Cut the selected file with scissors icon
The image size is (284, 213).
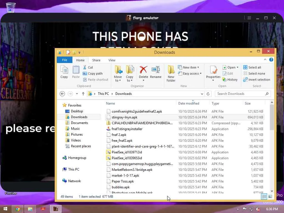tap(88, 67)
